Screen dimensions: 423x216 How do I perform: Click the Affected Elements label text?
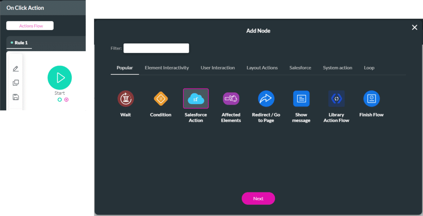click(231, 118)
